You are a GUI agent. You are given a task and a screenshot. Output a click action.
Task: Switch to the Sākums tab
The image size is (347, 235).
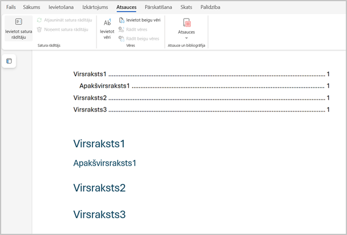click(x=31, y=7)
